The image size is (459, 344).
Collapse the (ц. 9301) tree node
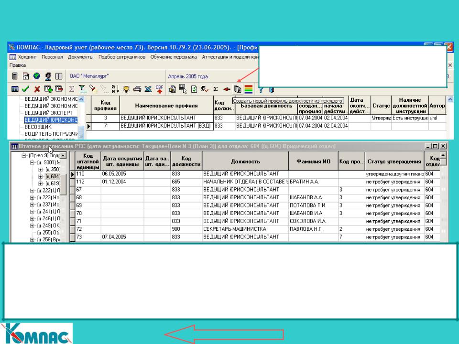32,162
